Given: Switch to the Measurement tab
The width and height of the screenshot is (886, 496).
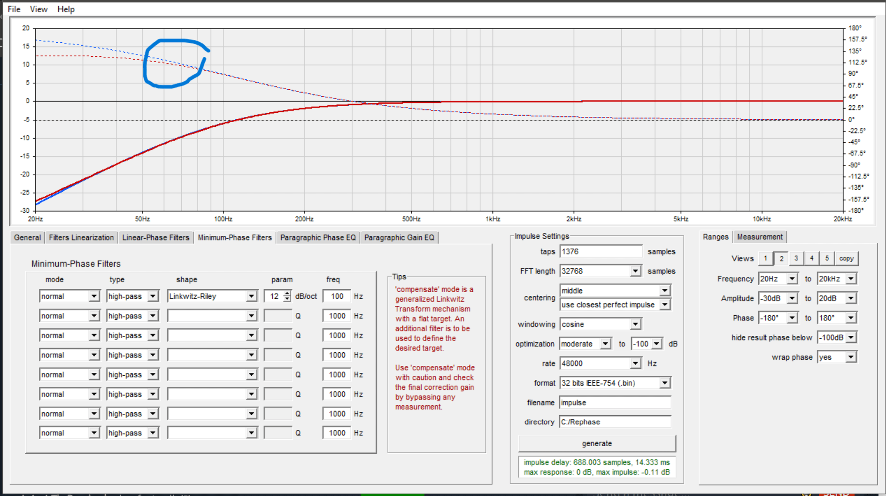Looking at the screenshot, I should point(760,237).
